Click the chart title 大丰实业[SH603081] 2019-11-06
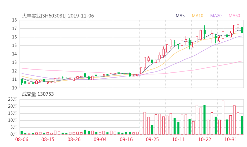The height and width of the screenshot is (147, 247). (58, 16)
